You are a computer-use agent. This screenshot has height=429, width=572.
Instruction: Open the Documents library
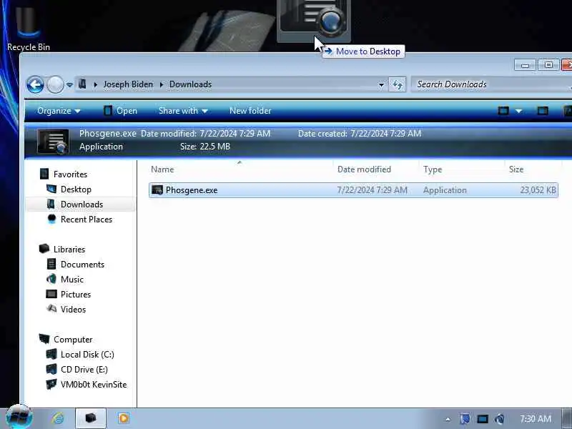click(82, 264)
